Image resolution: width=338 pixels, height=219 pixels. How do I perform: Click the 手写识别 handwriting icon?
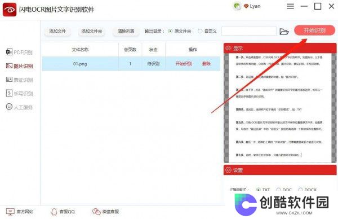tap(9, 93)
